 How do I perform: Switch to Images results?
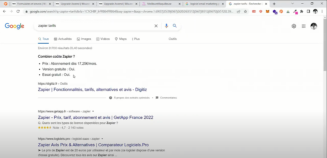pos(84,39)
